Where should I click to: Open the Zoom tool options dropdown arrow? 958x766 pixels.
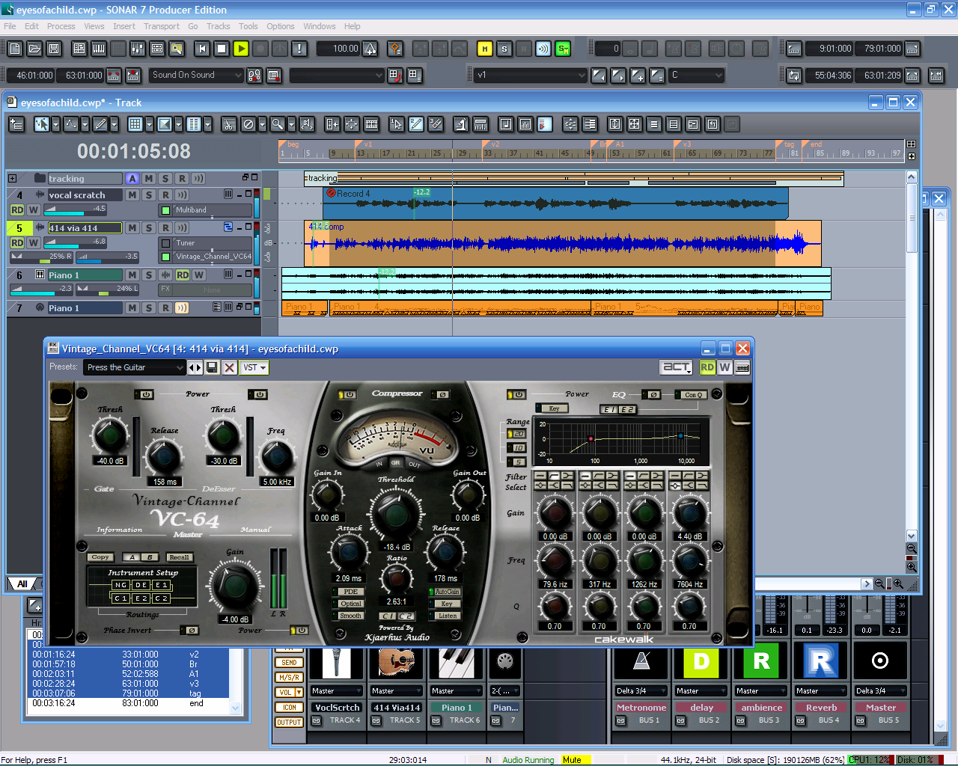coord(290,124)
